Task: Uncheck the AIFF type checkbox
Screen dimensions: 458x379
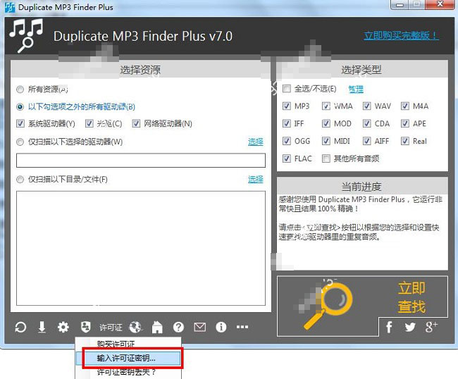Action: point(367,141)
